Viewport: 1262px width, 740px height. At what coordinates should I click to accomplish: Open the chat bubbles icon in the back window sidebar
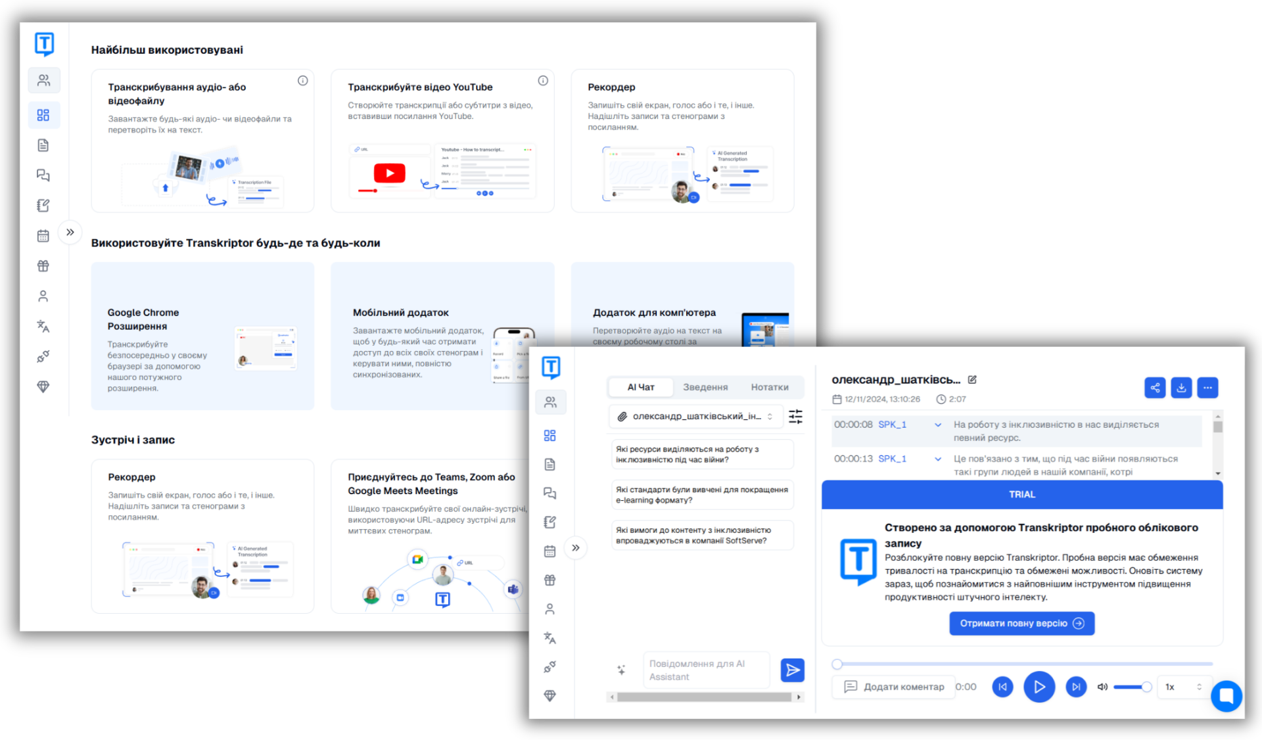click(x=43, y=175)
